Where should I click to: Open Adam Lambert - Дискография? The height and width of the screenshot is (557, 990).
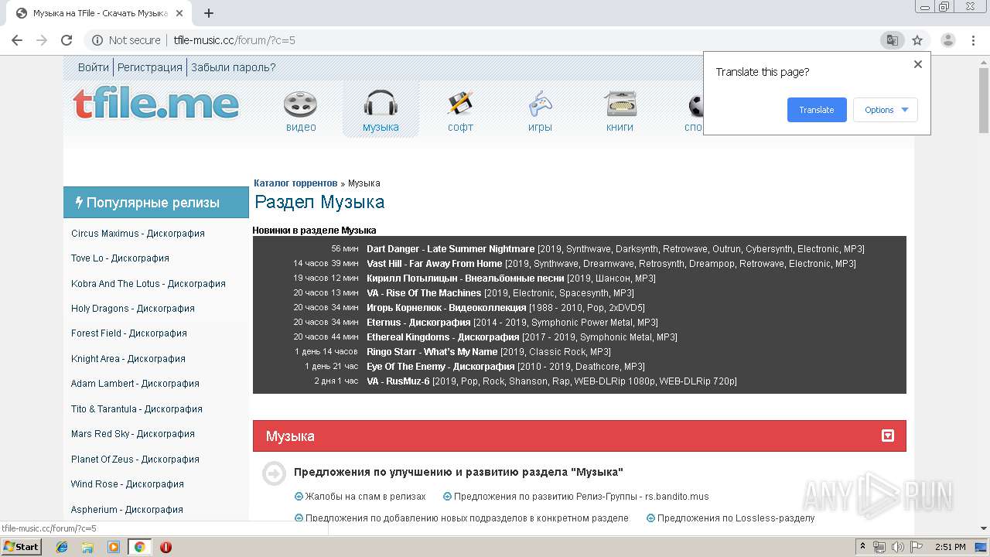(x=135, y=384)
